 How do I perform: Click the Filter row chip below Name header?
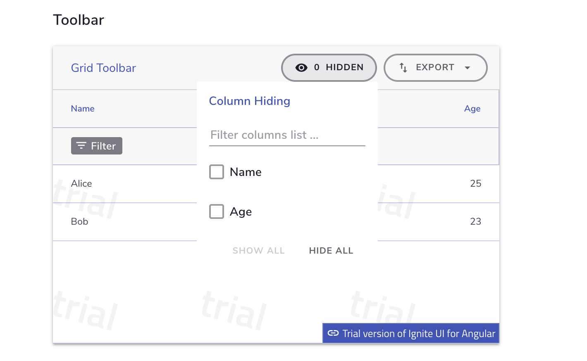point(96,146)
